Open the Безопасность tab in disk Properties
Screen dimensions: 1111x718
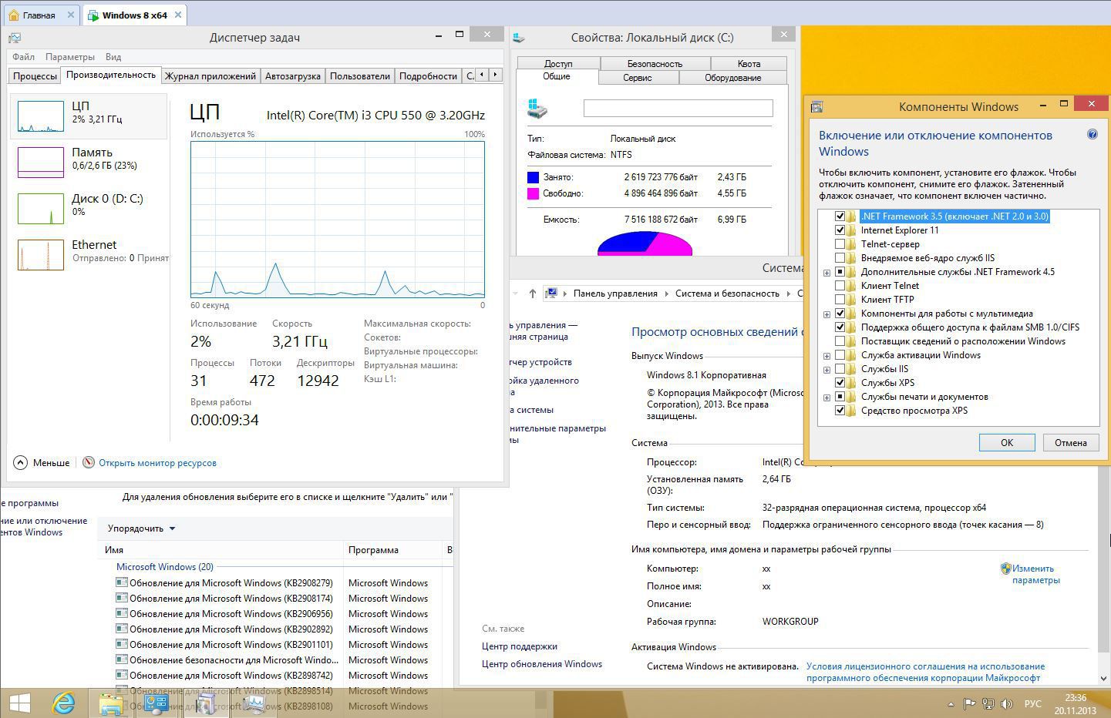(x=655, y=63)
